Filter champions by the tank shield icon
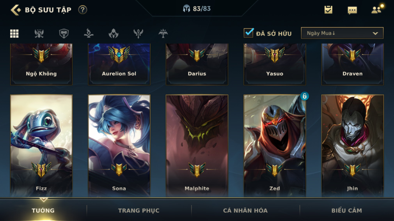394x221 pixels. point(64,33)
